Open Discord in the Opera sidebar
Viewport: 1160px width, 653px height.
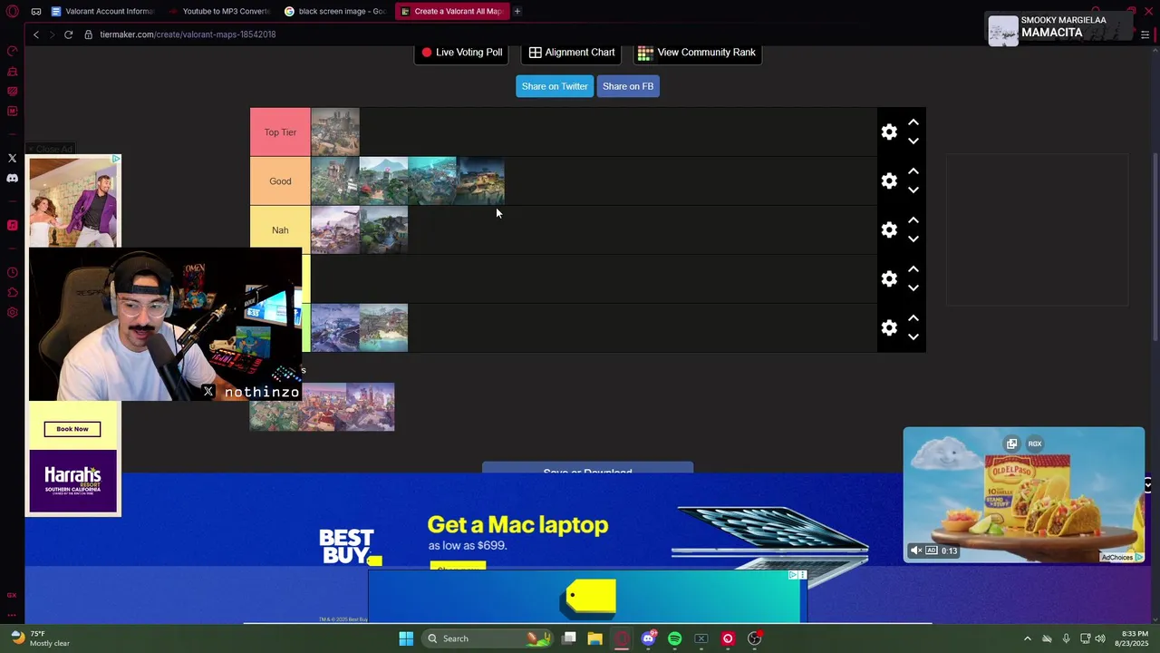[x=12, y=179]
